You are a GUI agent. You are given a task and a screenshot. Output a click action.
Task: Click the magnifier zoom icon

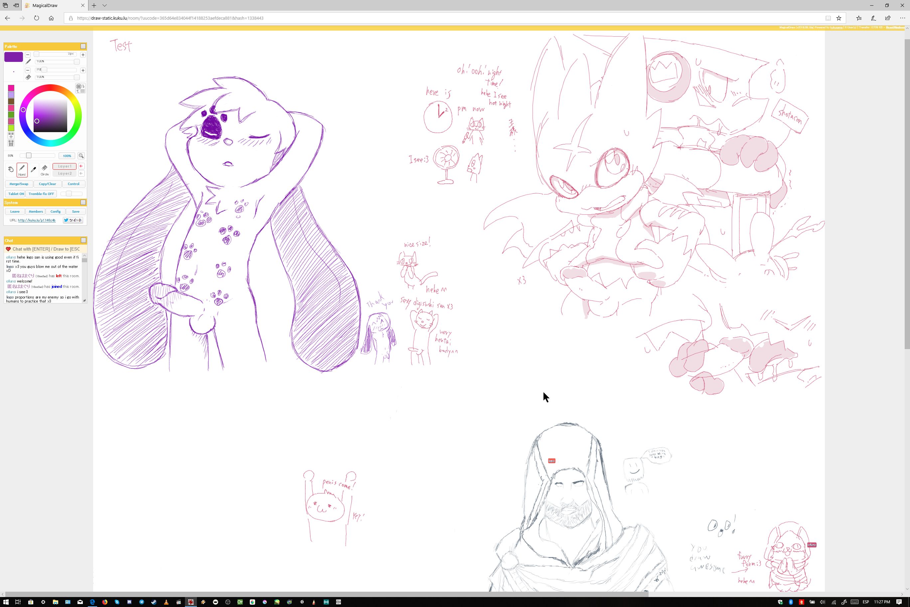click(81, 156)
